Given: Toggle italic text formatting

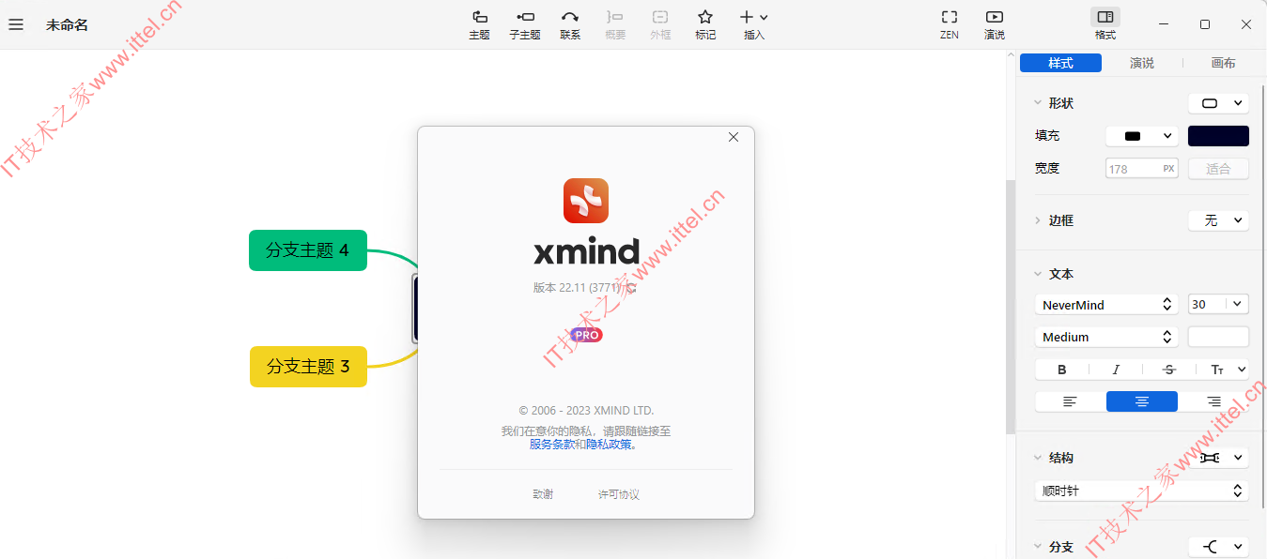Looking at the screenshot, I should tap(1116, 370).
